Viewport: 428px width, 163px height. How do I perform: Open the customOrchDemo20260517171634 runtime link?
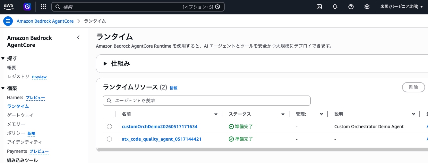tap(159, 127)
